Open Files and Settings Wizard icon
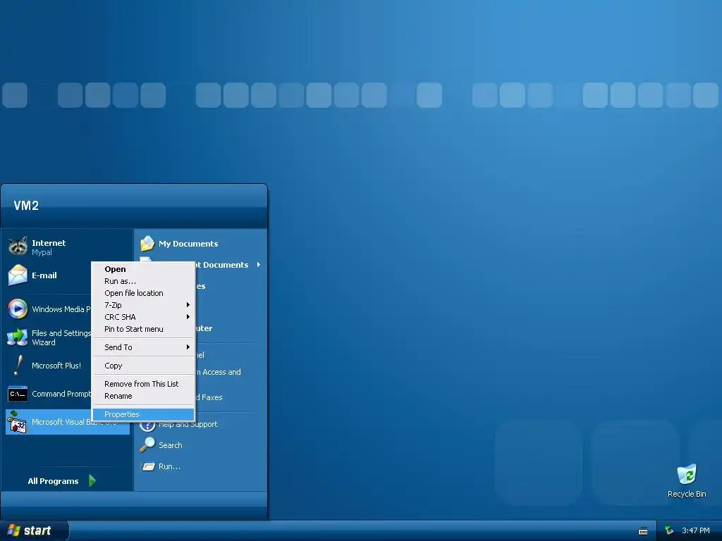This screenshot has height=541, width=722. [18, 337]
